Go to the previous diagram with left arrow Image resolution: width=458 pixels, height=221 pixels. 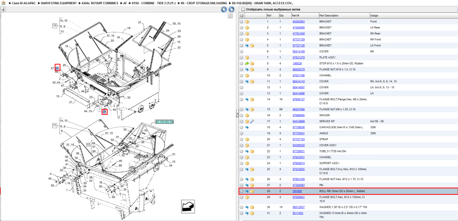click(x=224, y=10)
